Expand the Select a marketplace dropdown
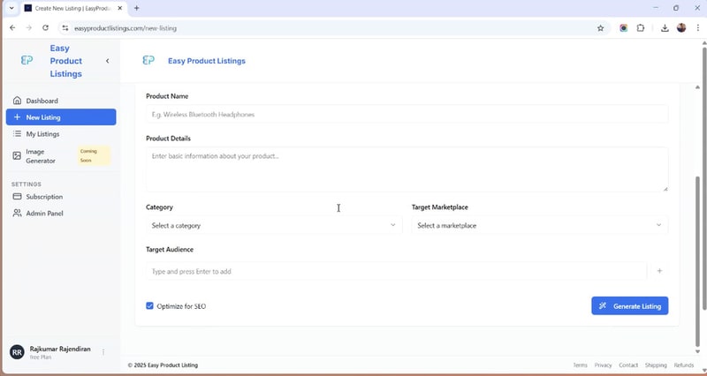The image size is (707, 376). pos(539,225)
